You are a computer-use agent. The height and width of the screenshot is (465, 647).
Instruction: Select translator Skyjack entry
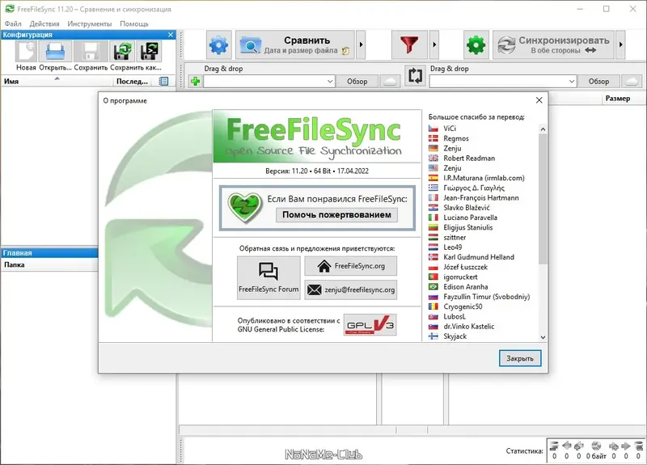coord(455,336)
